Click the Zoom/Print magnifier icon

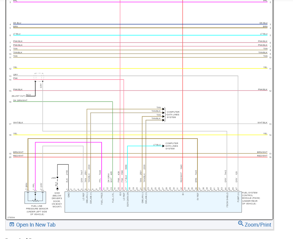point(241,223)
